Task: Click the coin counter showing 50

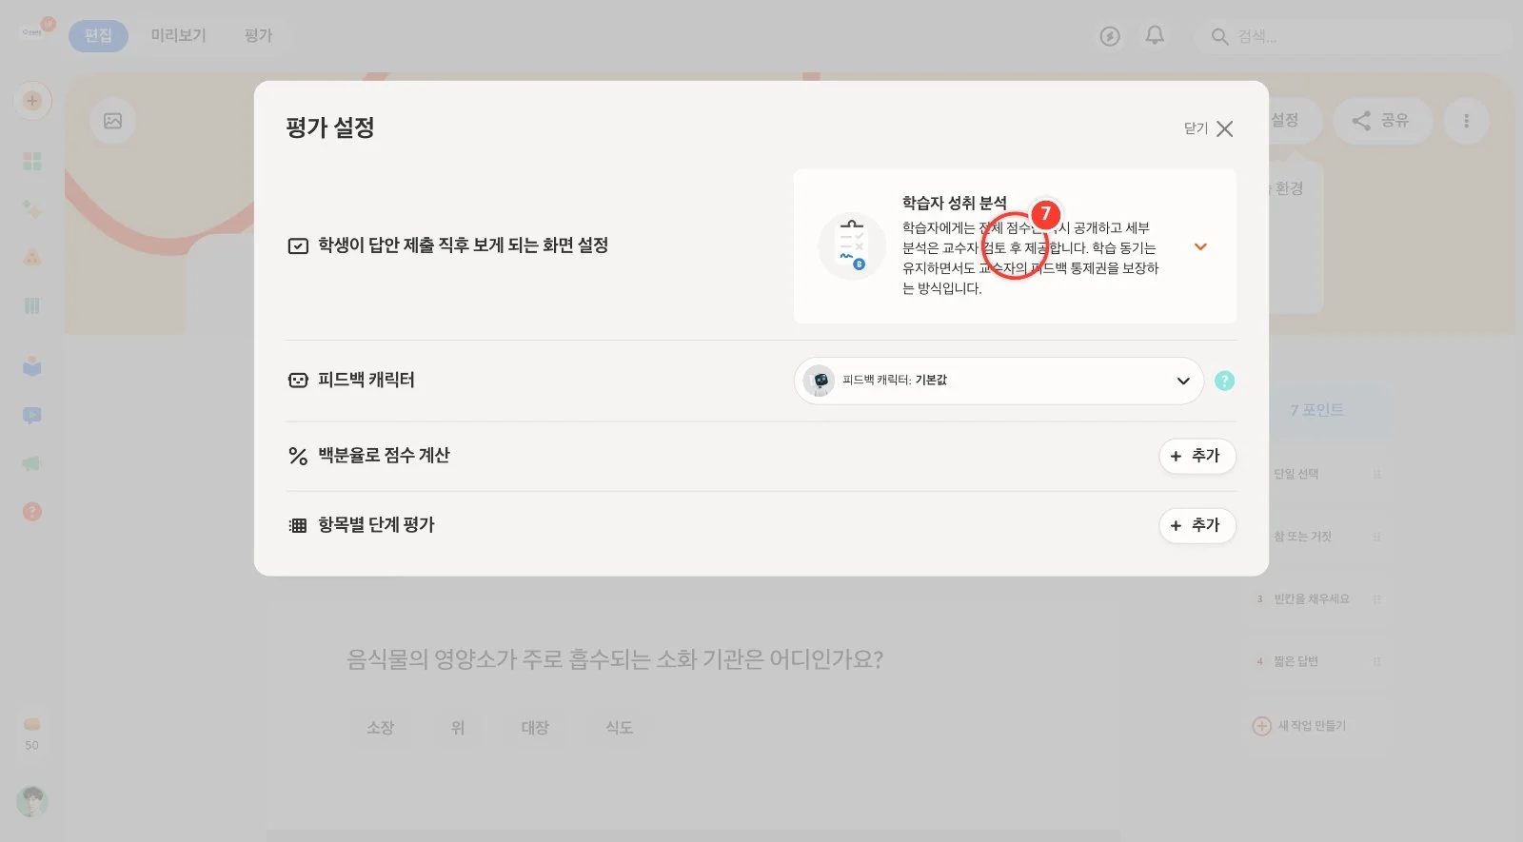Action: tap(32, 734)
